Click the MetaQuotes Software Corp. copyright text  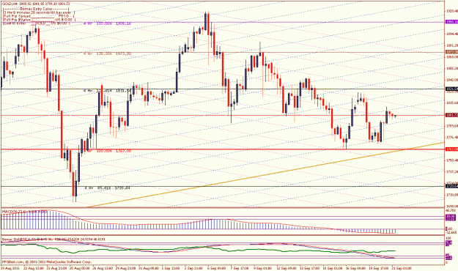click(x=47, y=262)
